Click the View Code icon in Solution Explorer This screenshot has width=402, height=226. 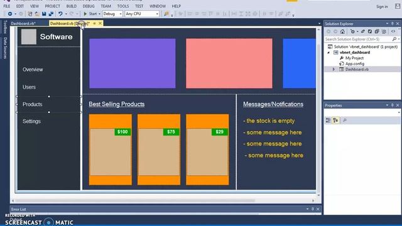tap(393, 31)
